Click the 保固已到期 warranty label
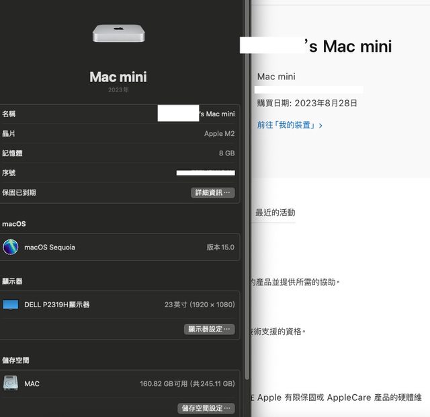 [19, 192]
